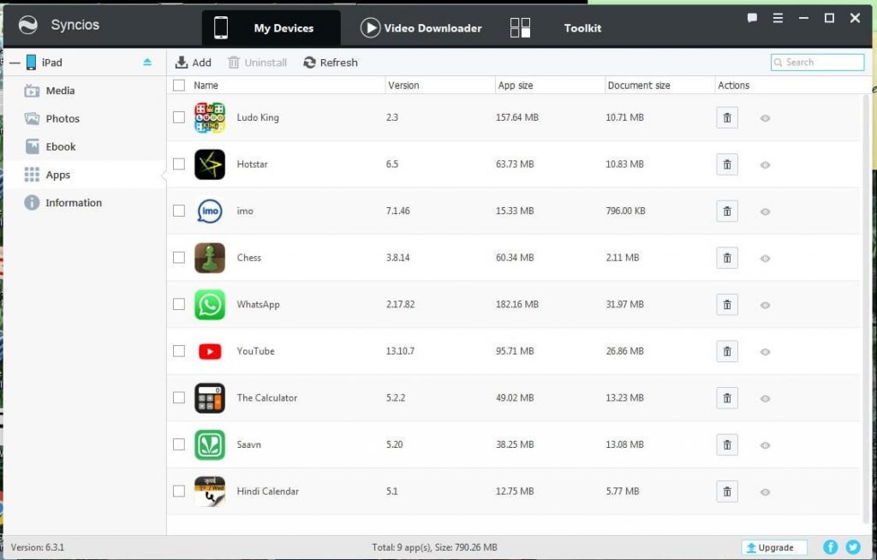Open the hamburger menu icon
Screen dimensions: 877x560
(x=778, y=18)
